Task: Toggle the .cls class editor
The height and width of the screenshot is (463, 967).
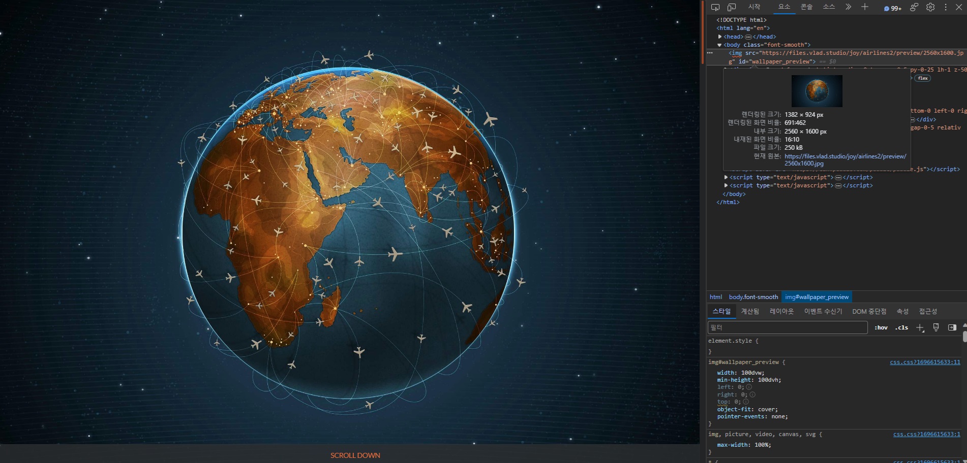Action: tap(901, 328)
